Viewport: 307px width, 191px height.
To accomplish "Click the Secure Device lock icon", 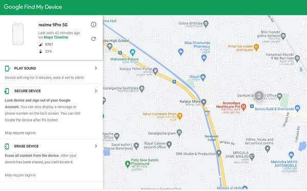I will pos(7,91).
